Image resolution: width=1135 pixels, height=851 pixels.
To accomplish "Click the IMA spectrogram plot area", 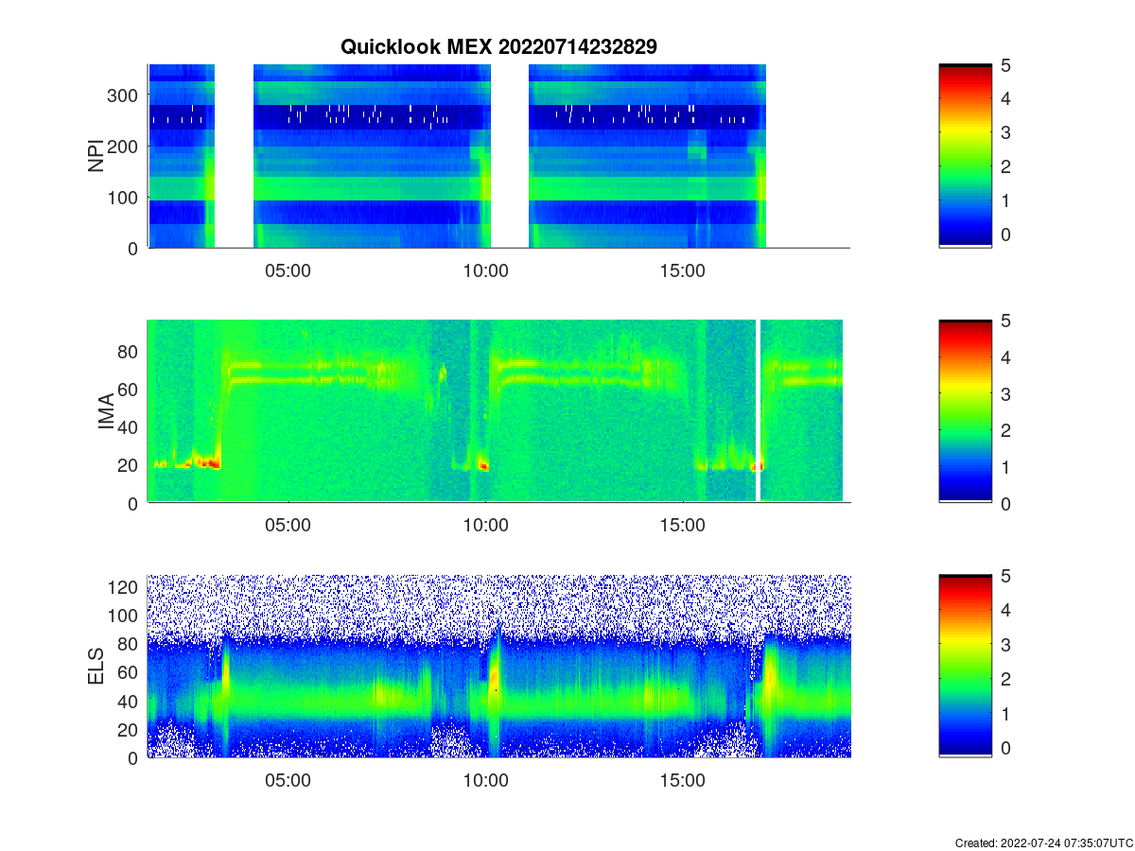I will tap(498, 411).
